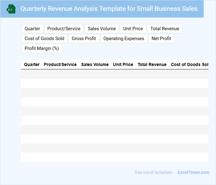Click the Product/Service table column header
The image size is (216, 185).
point(60,64)
